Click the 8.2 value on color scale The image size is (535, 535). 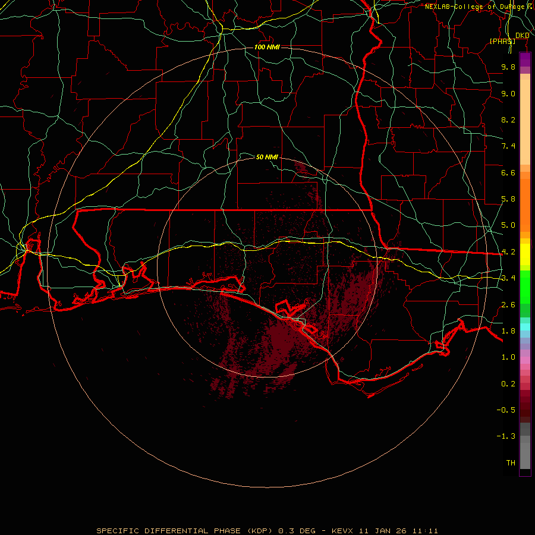click(x=508, y=119)
